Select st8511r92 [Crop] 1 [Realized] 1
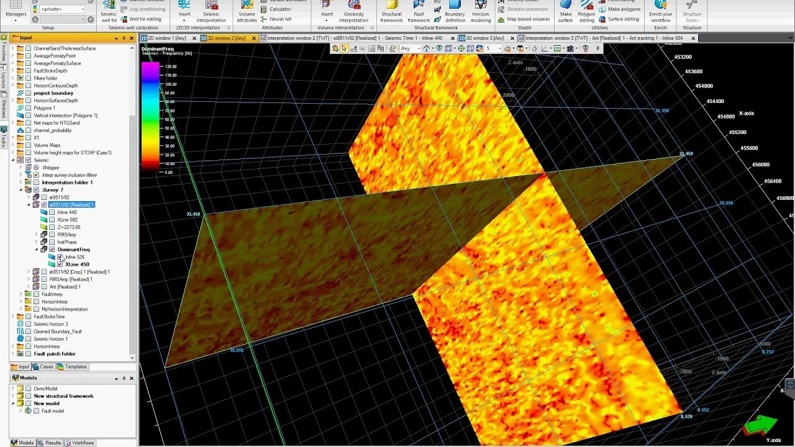The height and width of the screenshot is (447, 795). [x=79, y=272]
